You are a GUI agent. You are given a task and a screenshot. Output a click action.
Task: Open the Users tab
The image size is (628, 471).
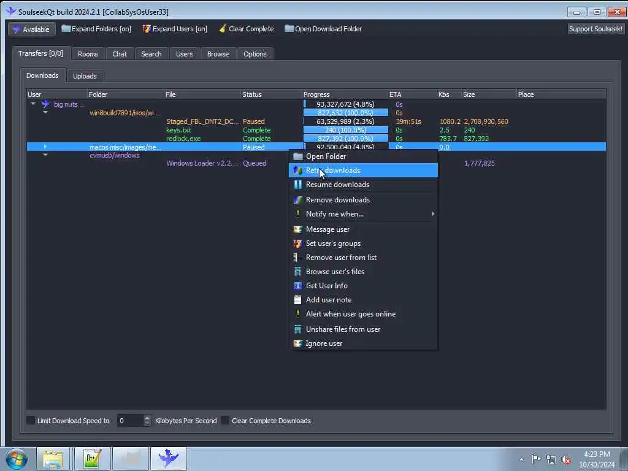click(x=184, y=54)
